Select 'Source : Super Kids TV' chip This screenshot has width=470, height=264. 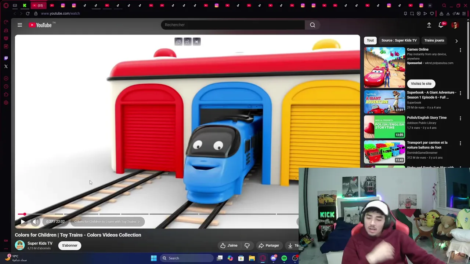coord(399,40)
